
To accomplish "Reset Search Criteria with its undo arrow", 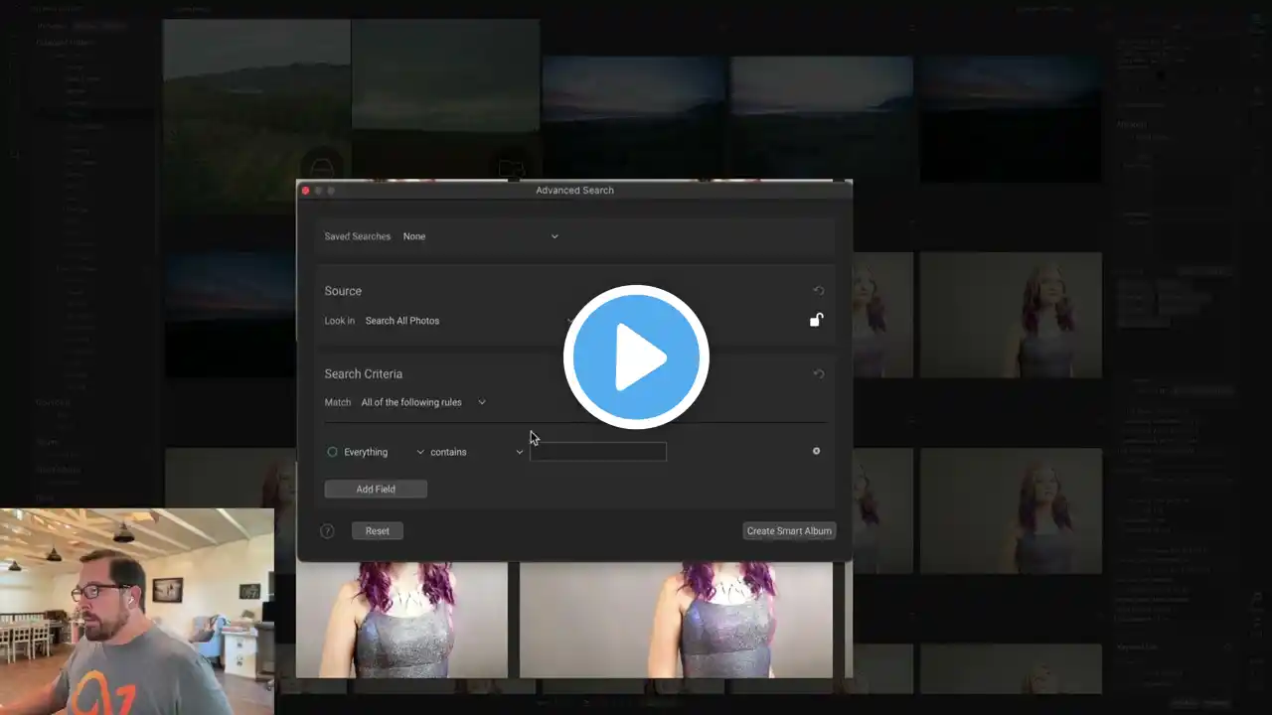I will click(x=819, y=374).
